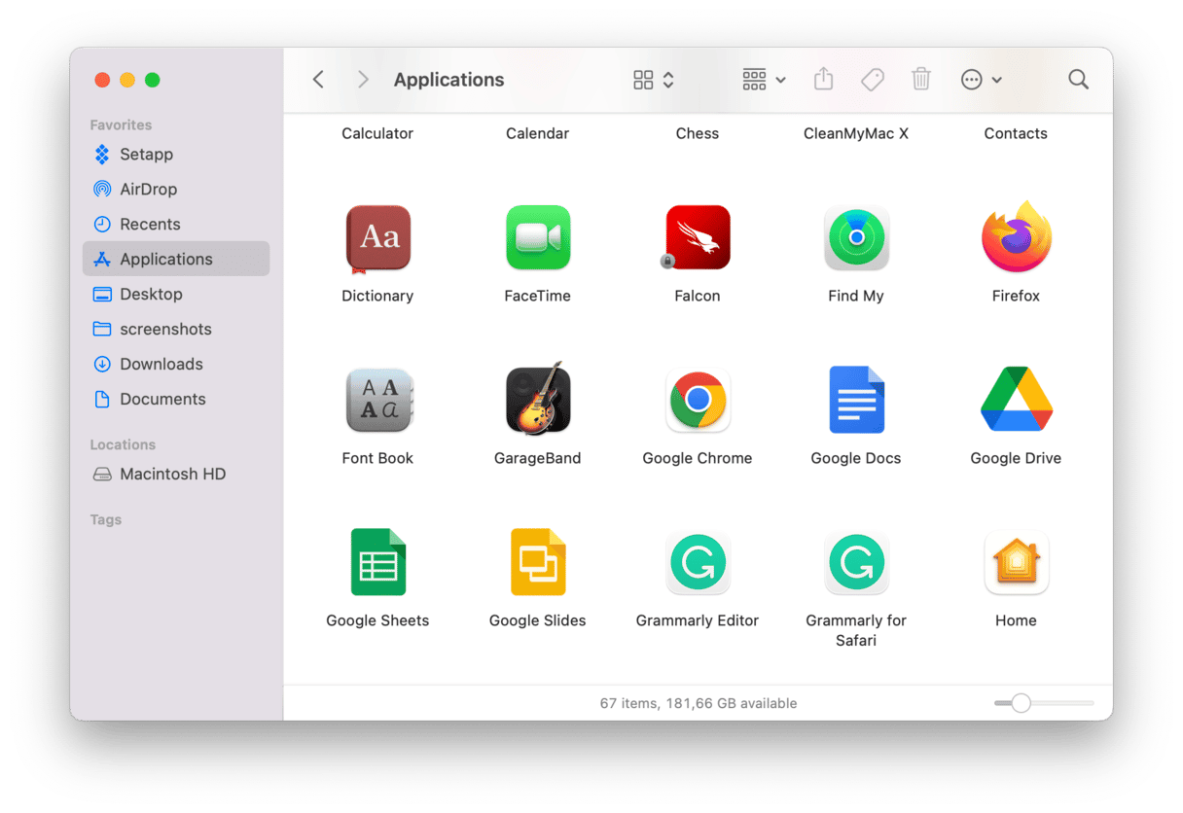Image resolution: width=1183 pixels, height=813 pixels.
Task: Click the icon size slider
Action: pyautogui.click(x=1021, y=703)
